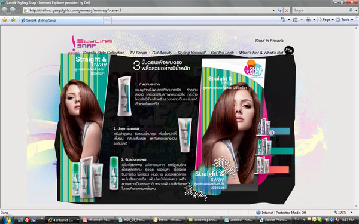This screenshot has height=224, width=359.
Task: Switch to Adobe Photoshop taskbar button
Action: click(274, 220)
